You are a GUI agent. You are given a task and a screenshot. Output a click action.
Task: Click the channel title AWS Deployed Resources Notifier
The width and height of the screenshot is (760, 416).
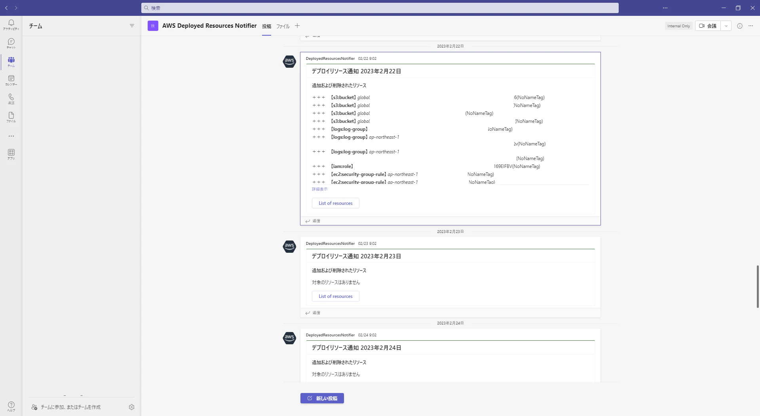(209, 26)
